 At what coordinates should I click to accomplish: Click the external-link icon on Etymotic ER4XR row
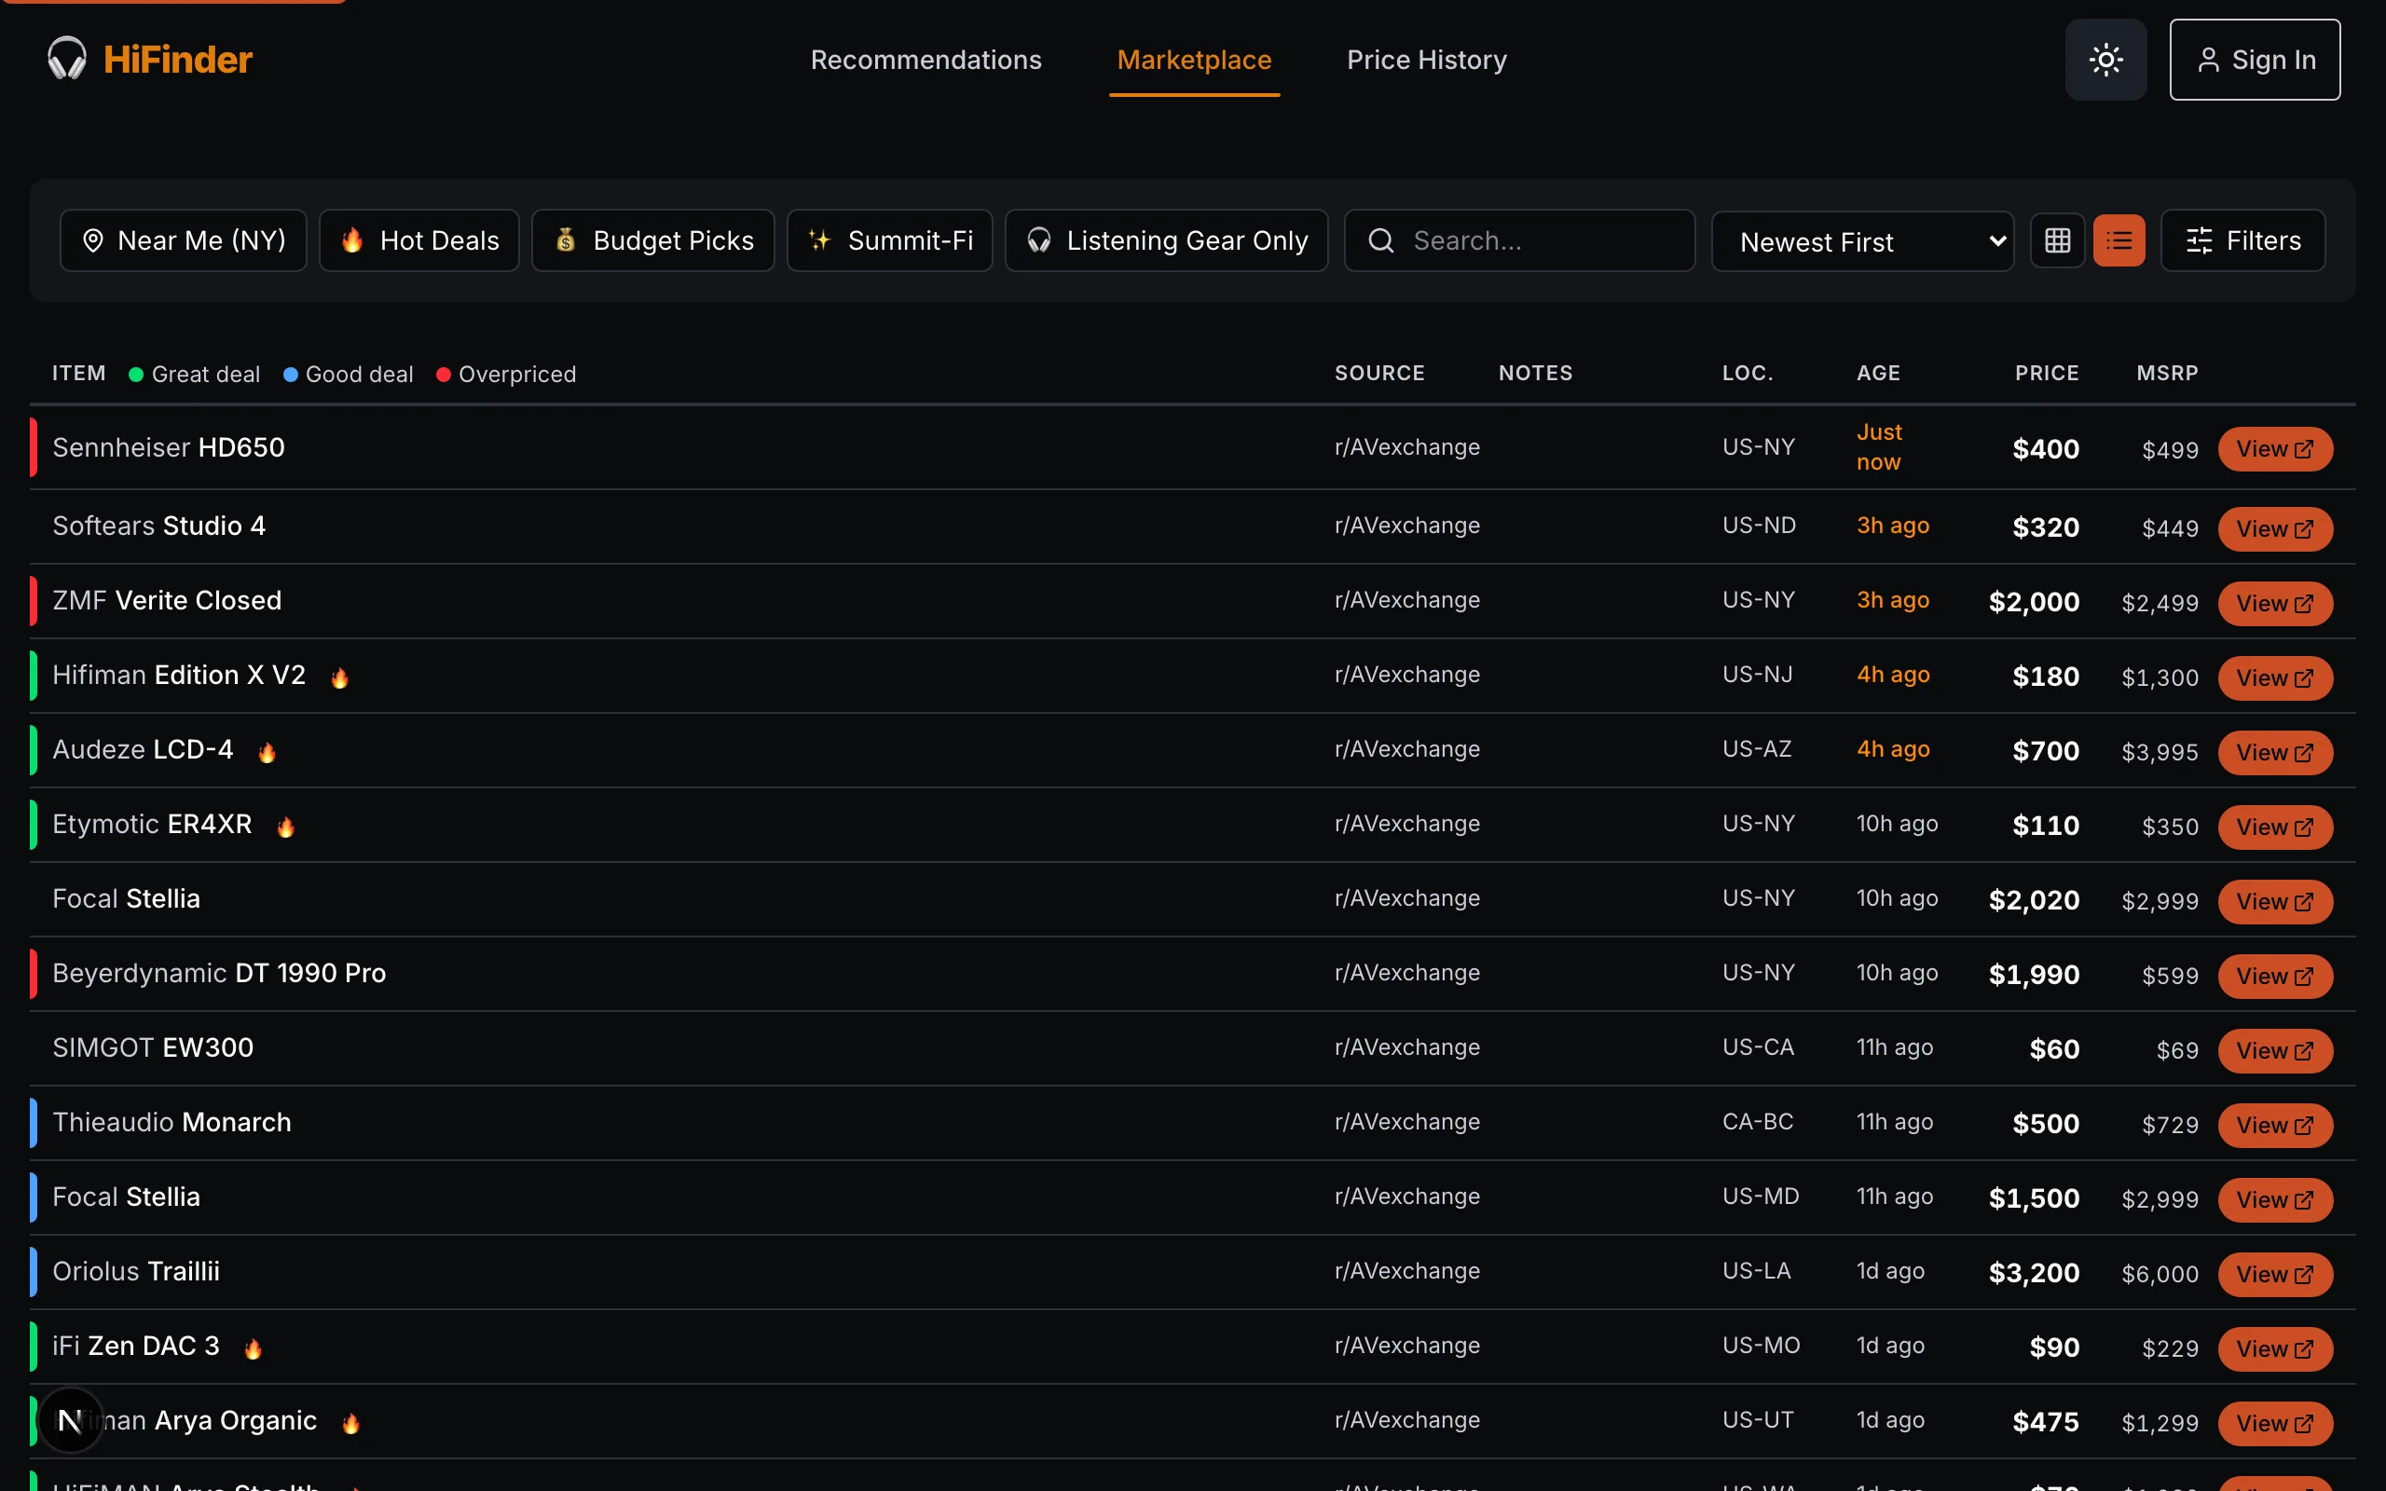coord(2303,828)
